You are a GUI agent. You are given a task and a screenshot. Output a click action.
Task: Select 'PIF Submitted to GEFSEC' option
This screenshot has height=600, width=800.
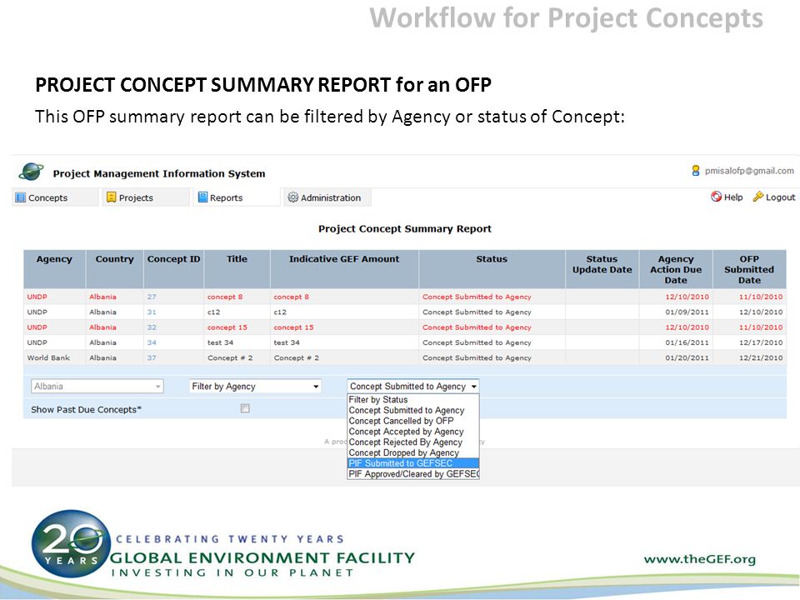pyautogui.click(x=413, y=463)
